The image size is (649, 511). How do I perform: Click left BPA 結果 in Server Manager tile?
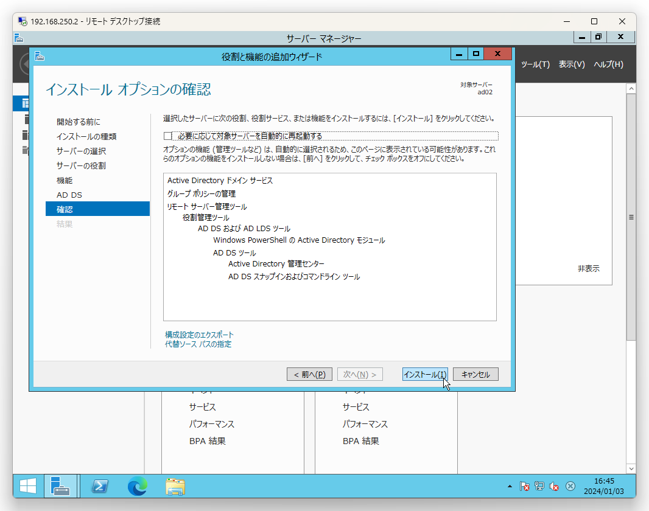click(x=208, y=440)
